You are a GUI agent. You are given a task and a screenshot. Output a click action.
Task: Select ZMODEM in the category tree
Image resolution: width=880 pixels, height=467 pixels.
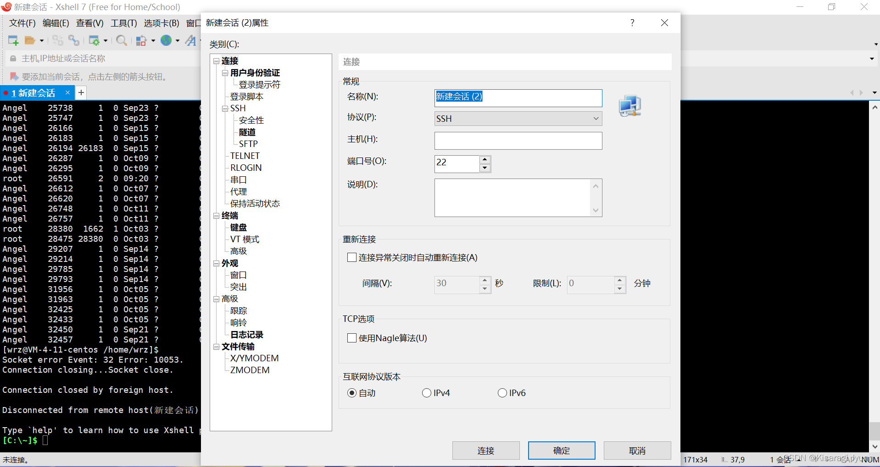250,370
